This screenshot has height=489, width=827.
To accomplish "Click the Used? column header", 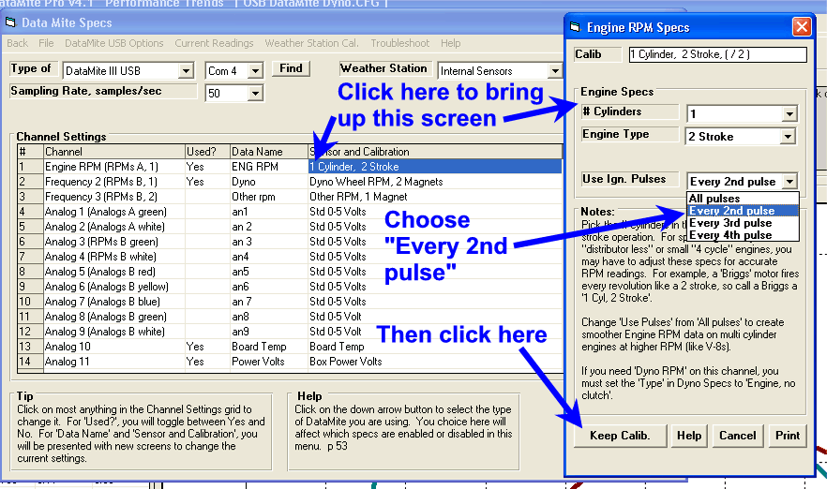I will [207, 152].
